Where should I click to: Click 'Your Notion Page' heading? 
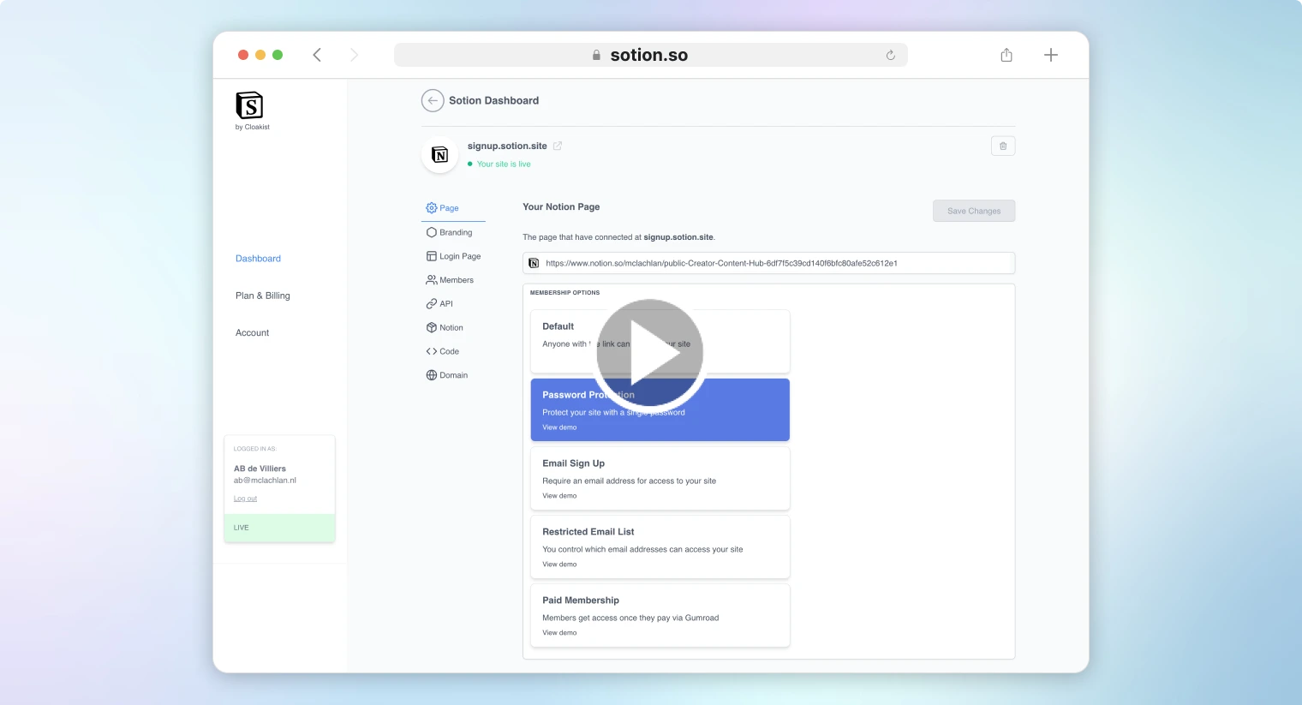pos(561,206)
